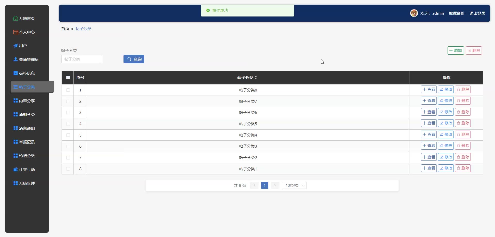
Task: Click plus icon in green 添加 button
Action: click(451, 50)
